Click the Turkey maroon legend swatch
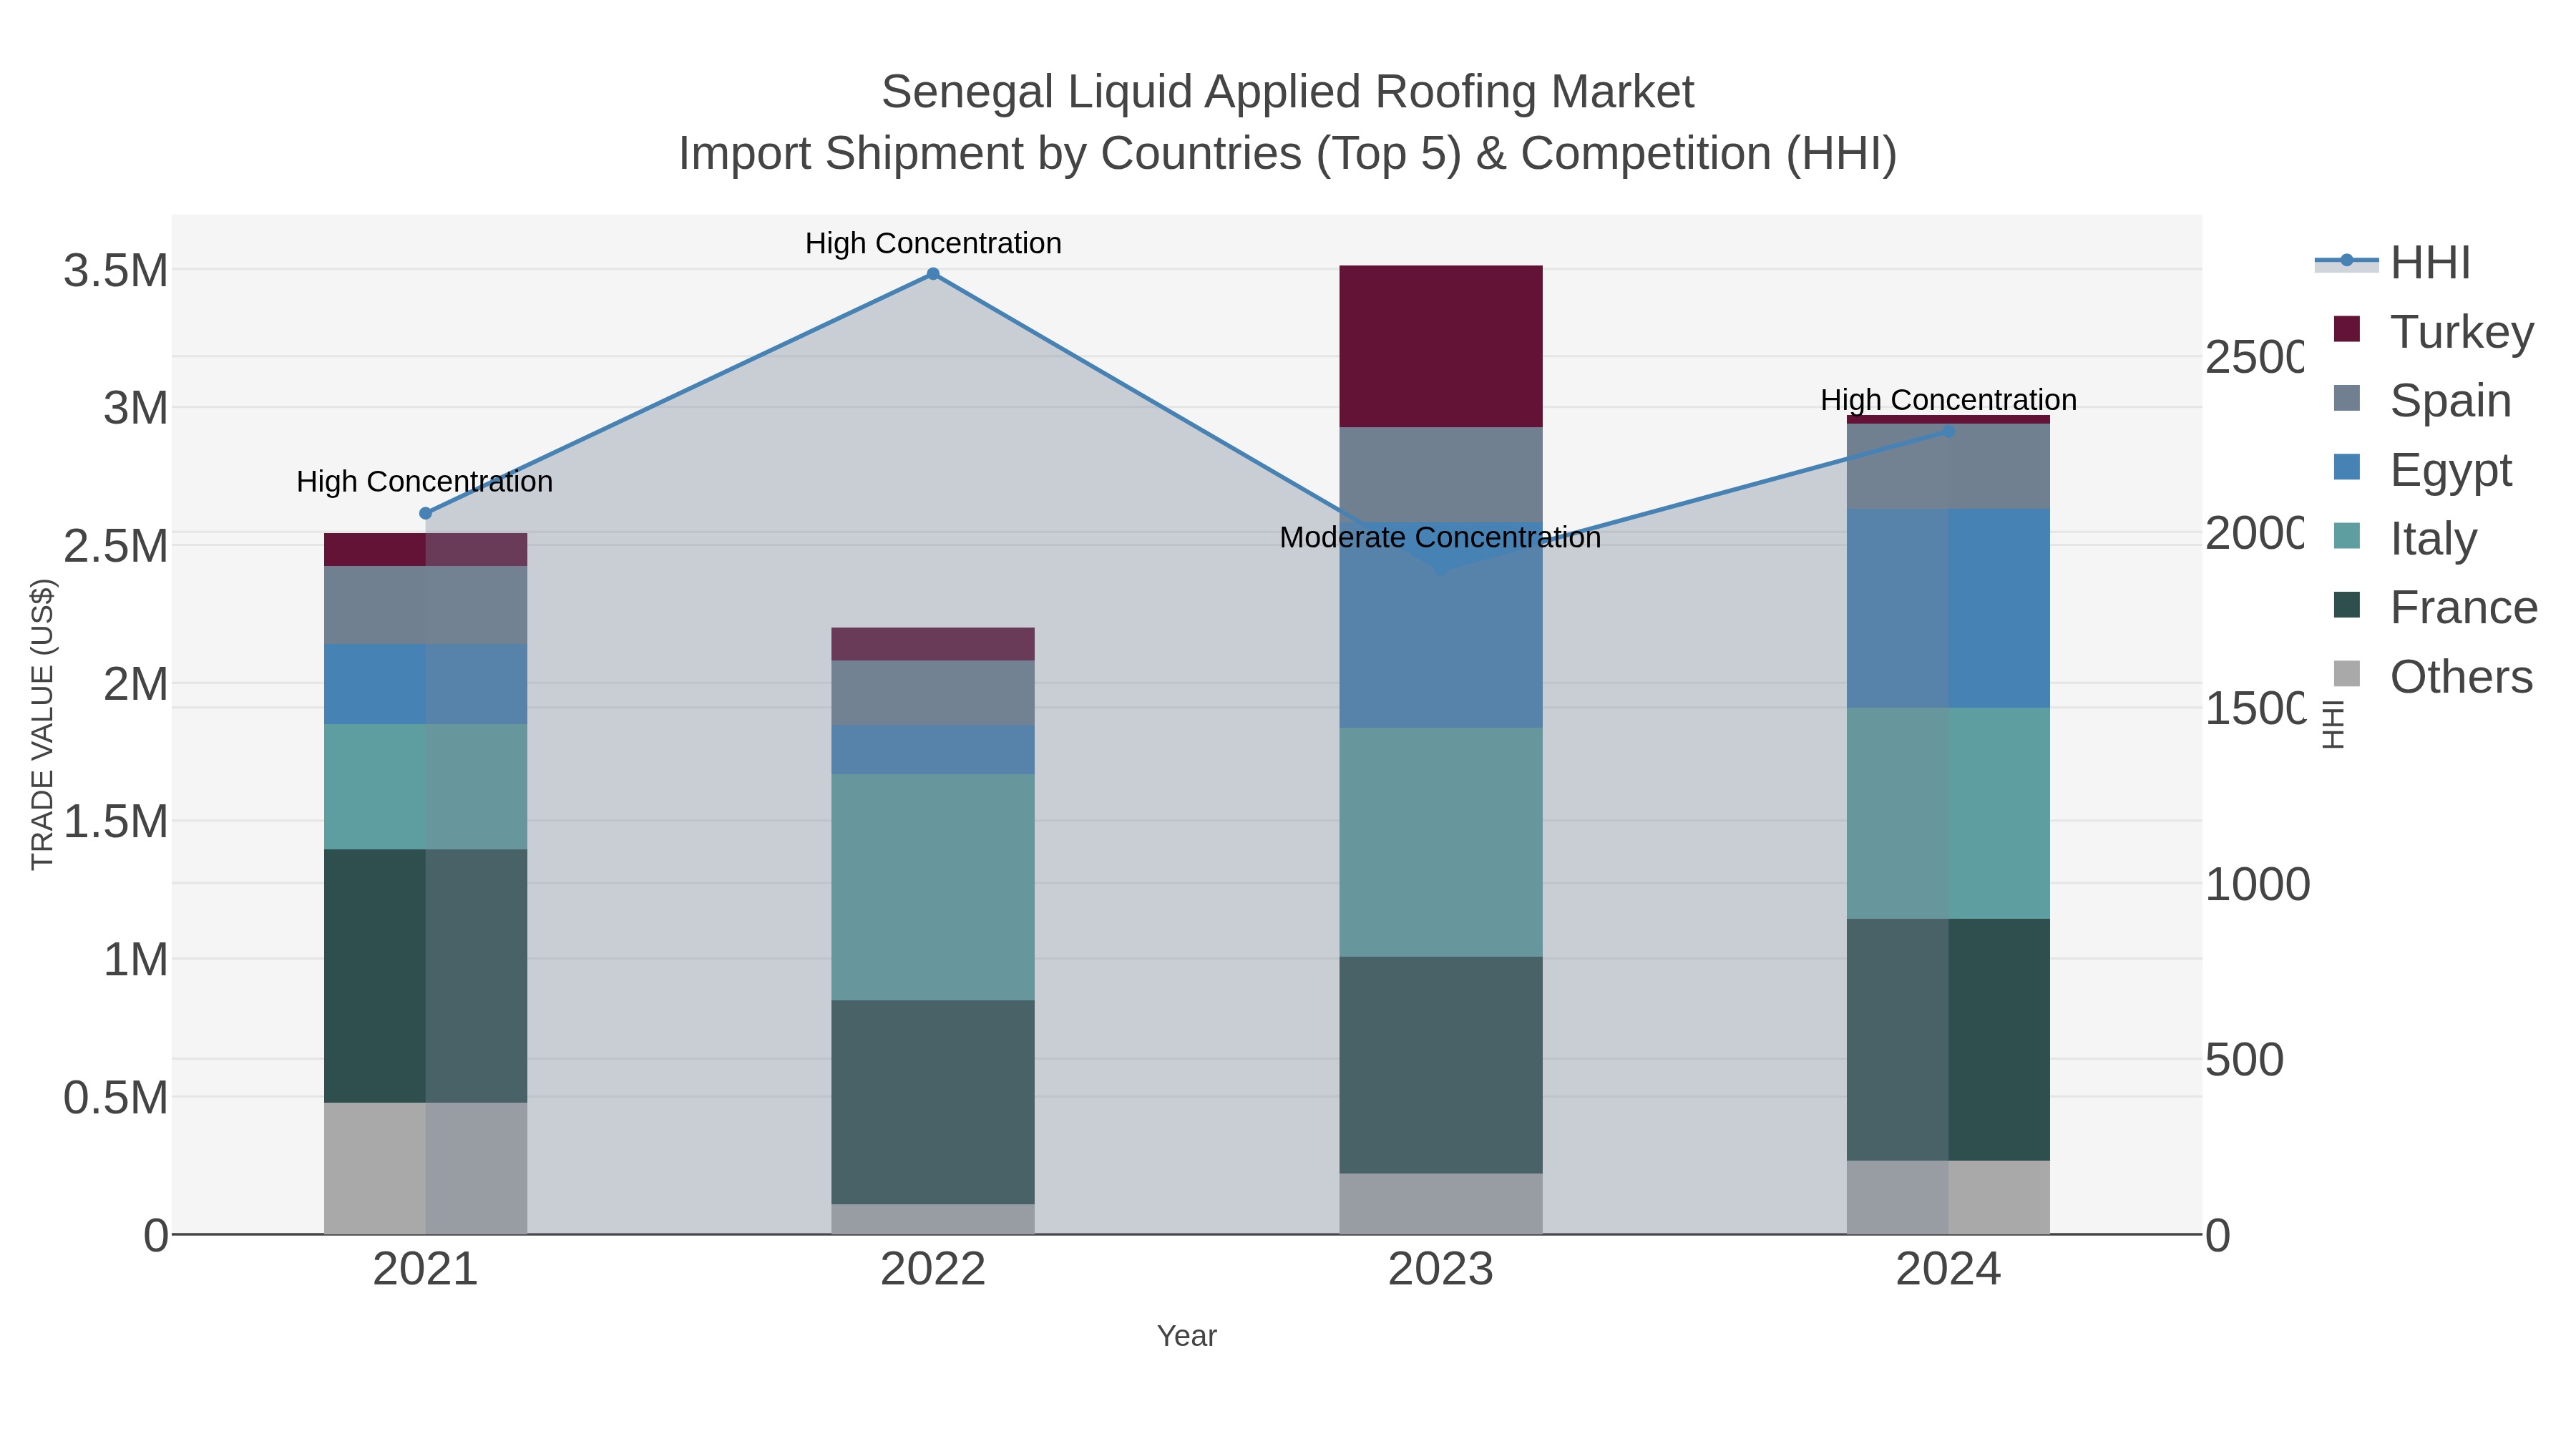2576x1449 pixels. coord(2346,329)
